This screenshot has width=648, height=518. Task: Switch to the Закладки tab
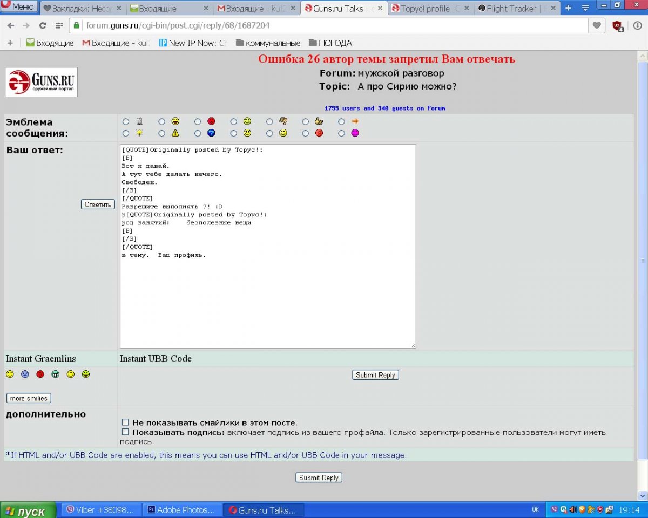[x=82, y=8]
